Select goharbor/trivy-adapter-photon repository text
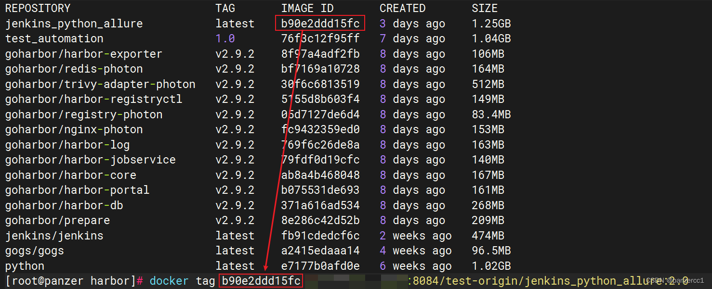 pyautogui.click(x=100, y=84)
